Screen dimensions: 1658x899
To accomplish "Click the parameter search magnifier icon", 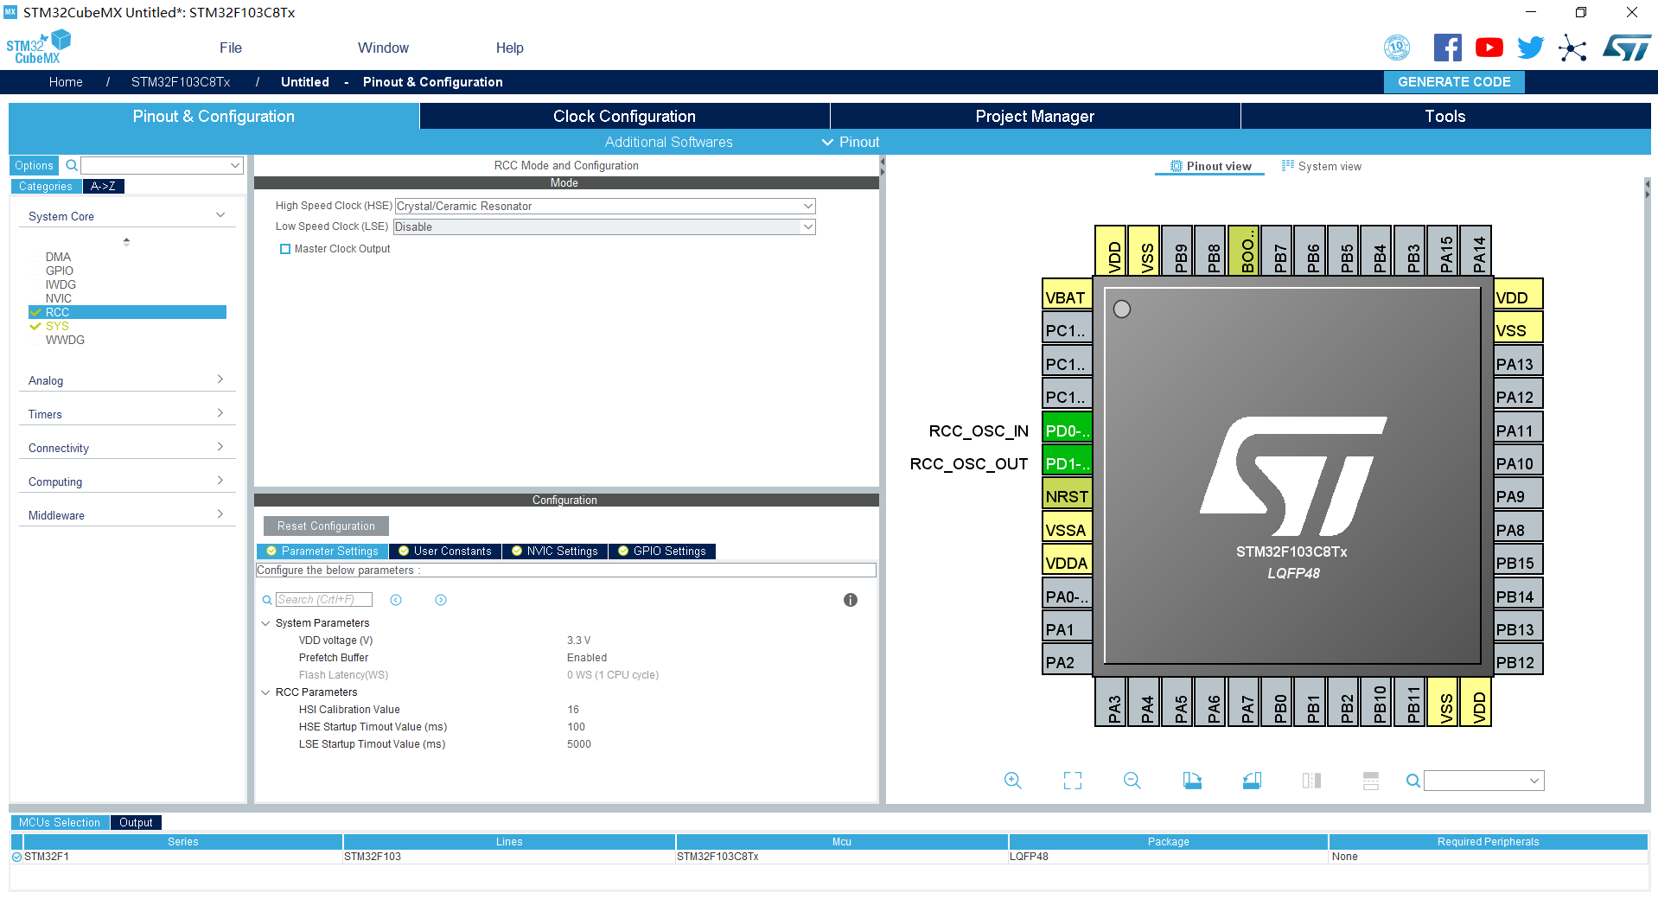I will [x=267, y=600].
